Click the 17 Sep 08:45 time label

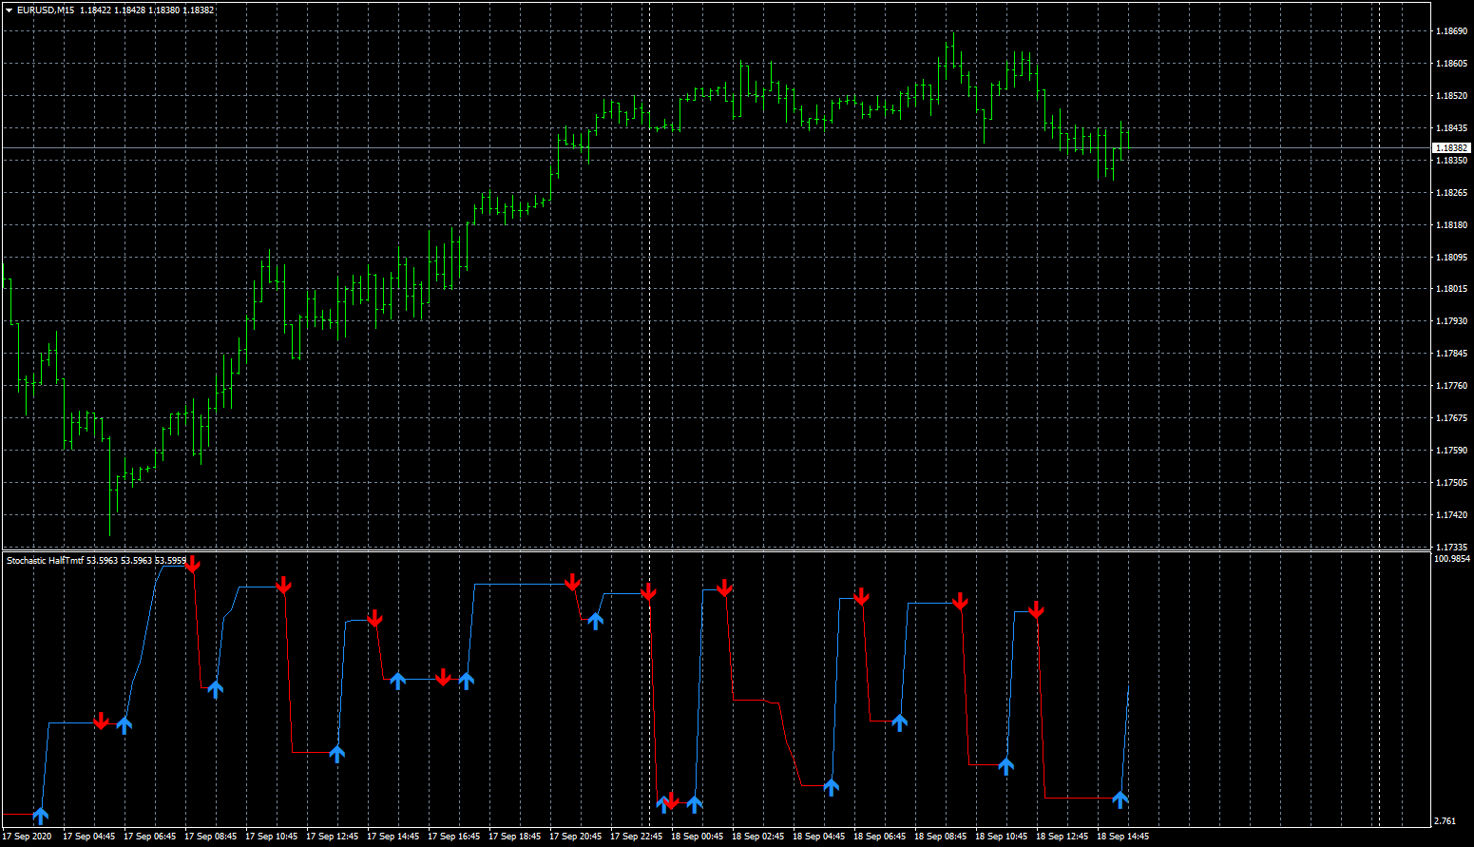point(210,837)
